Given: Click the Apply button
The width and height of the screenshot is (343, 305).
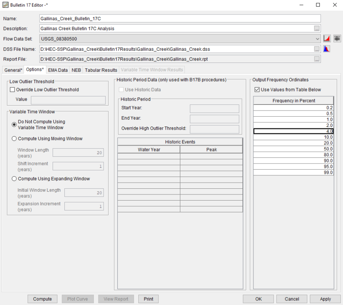Looking at the screenshot, I should coord(325,299).
